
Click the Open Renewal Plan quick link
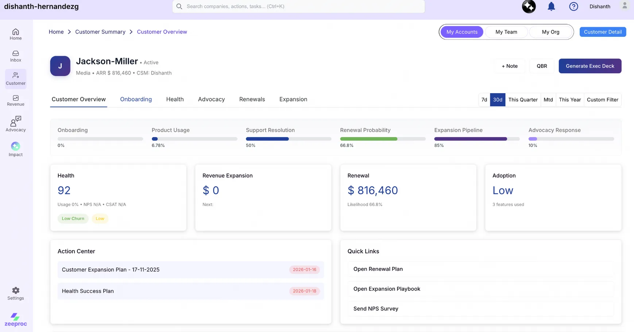378,269
